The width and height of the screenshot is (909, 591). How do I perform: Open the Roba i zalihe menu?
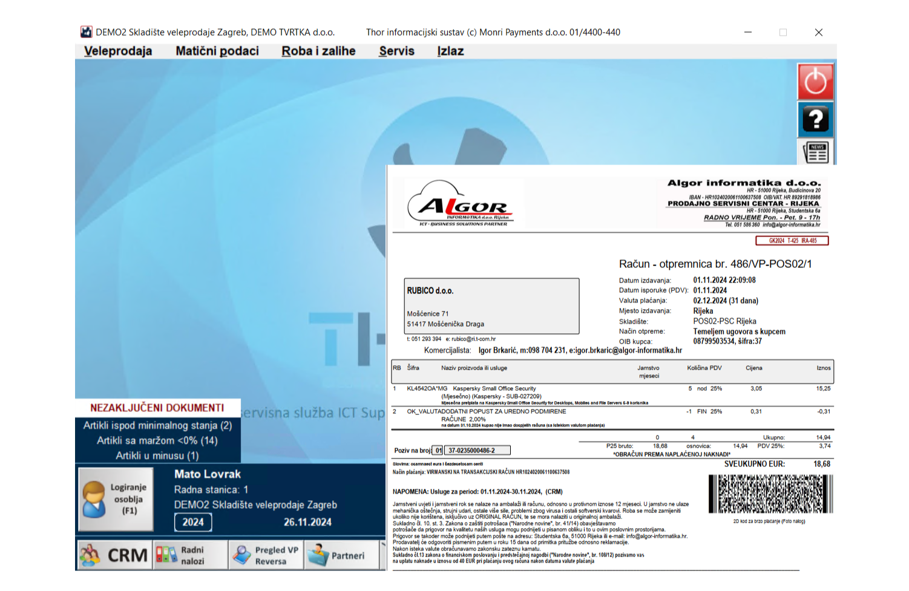318,51
